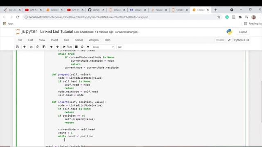Copy selected cells icon
Image resolution: width=262 pixels, height=147 pixels.
tap(38, 47)
